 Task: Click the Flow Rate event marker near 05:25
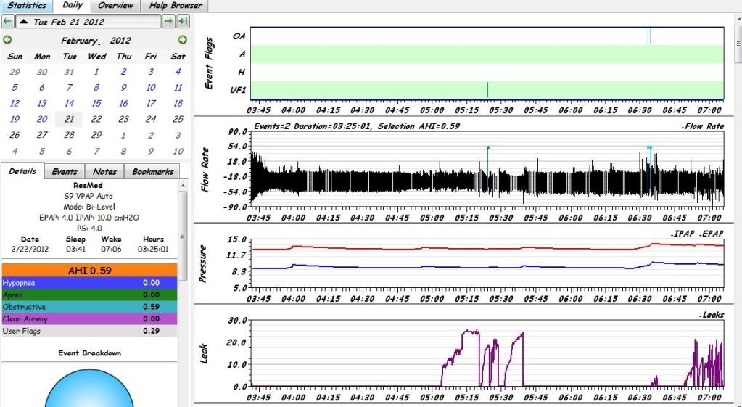point(488,148)
